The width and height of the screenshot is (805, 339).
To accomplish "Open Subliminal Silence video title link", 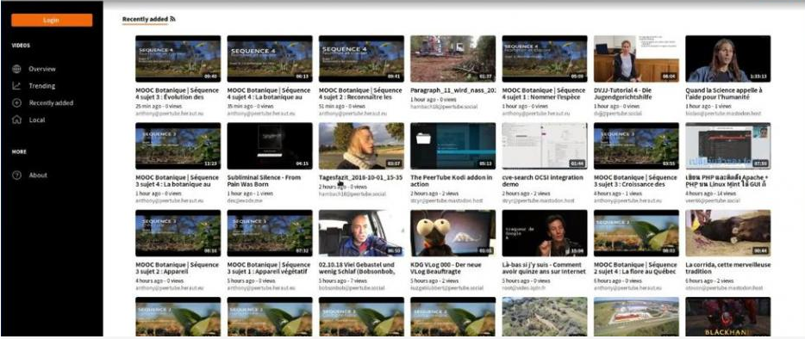I will pyautogui.click(x=264, y=181).
